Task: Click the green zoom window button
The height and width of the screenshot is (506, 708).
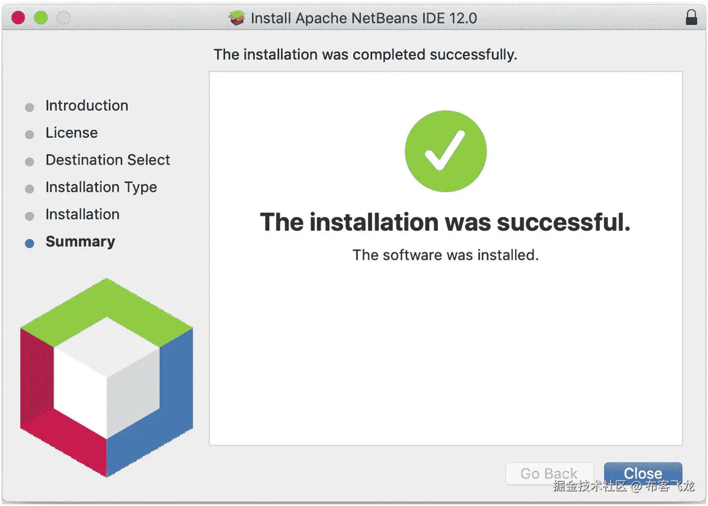Action: coord(41,18)
